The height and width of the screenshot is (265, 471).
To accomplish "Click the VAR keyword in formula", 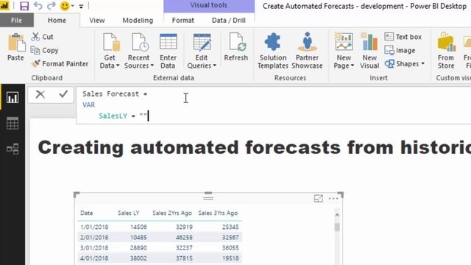I will pyautogui.click(x=88, y=105).
